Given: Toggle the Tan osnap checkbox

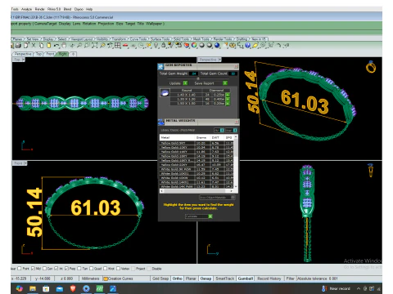Looking at the screenshot, I should click(x=79, y=269).
